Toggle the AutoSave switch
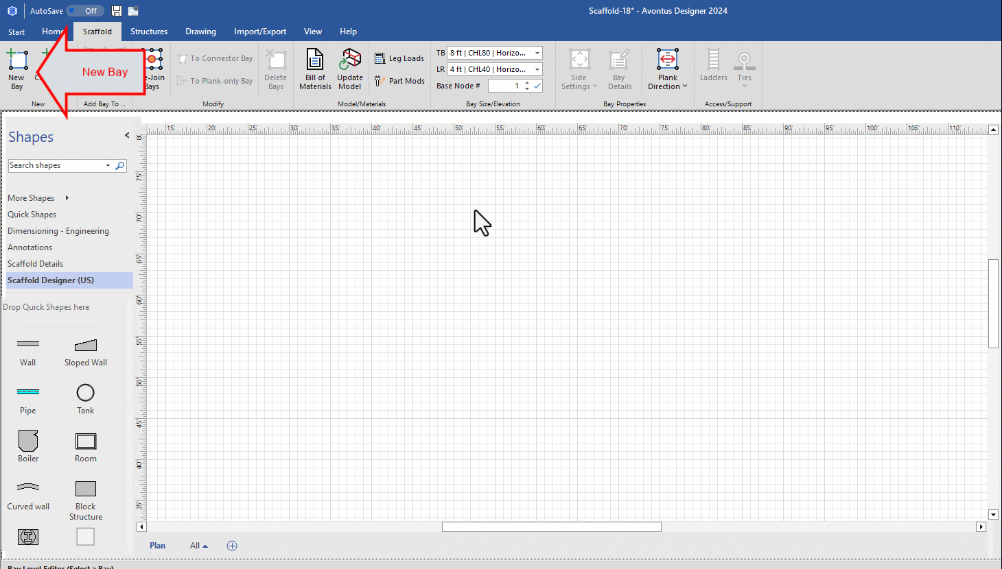 (x=85, y=11)
